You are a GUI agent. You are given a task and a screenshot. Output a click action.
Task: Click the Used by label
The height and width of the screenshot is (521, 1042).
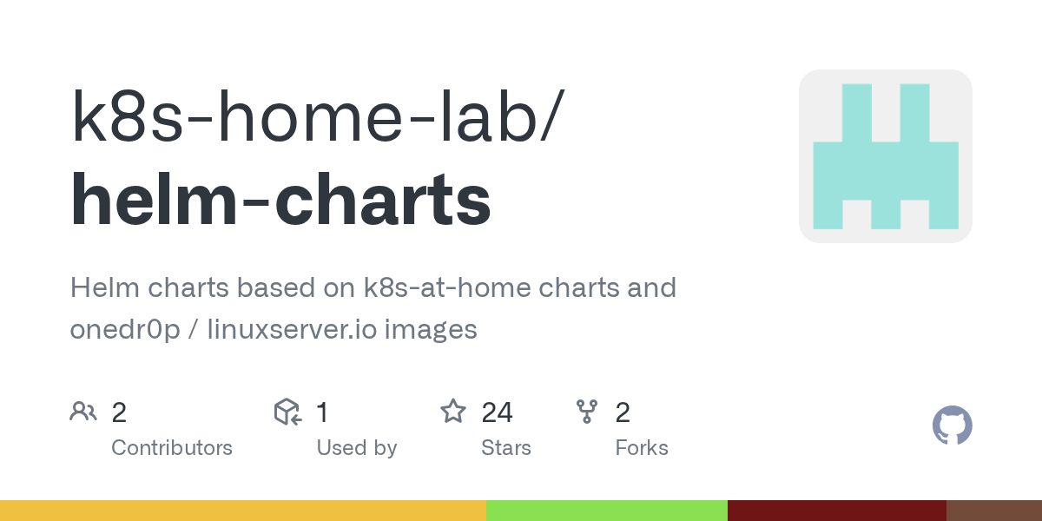[x=357, y=448]
